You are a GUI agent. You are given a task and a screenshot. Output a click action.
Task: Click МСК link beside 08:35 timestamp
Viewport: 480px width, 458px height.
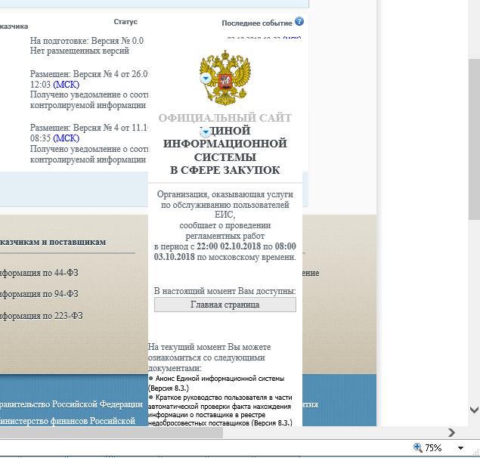tap(66, 138)
